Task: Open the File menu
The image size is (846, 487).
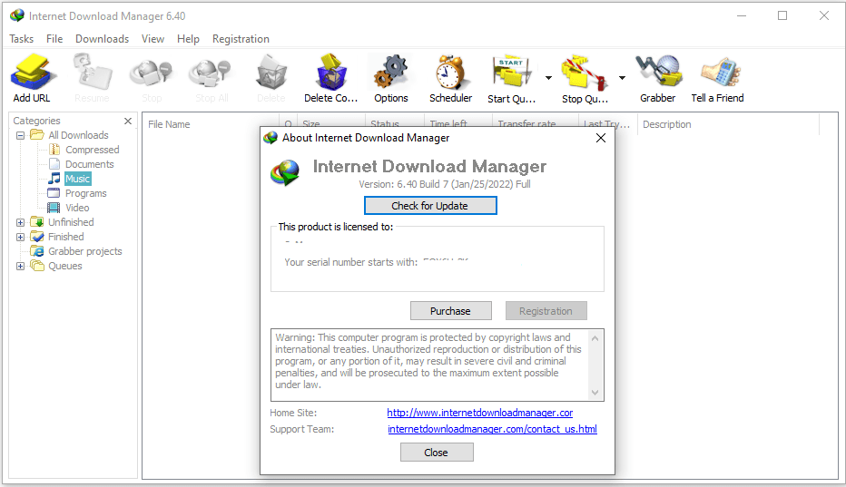Action: 54,39
